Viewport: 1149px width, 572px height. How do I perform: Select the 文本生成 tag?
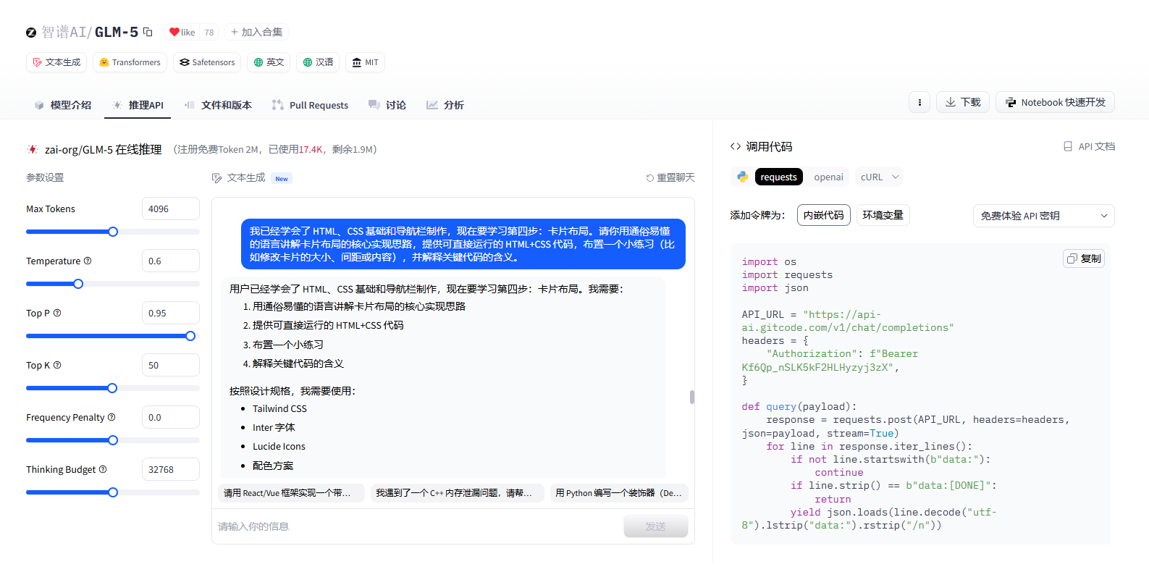coord(56,62)
